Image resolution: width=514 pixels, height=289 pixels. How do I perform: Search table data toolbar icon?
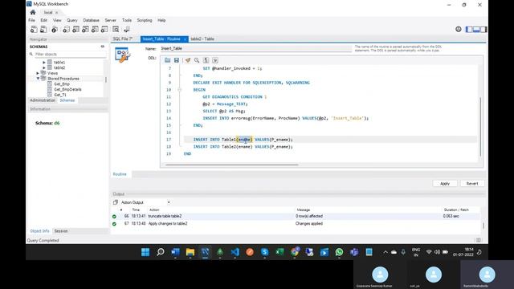116,30
